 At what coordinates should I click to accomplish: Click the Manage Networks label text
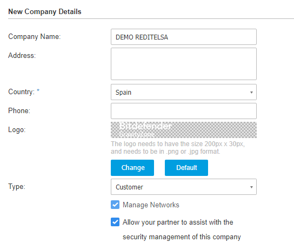[x=151, y=205]
